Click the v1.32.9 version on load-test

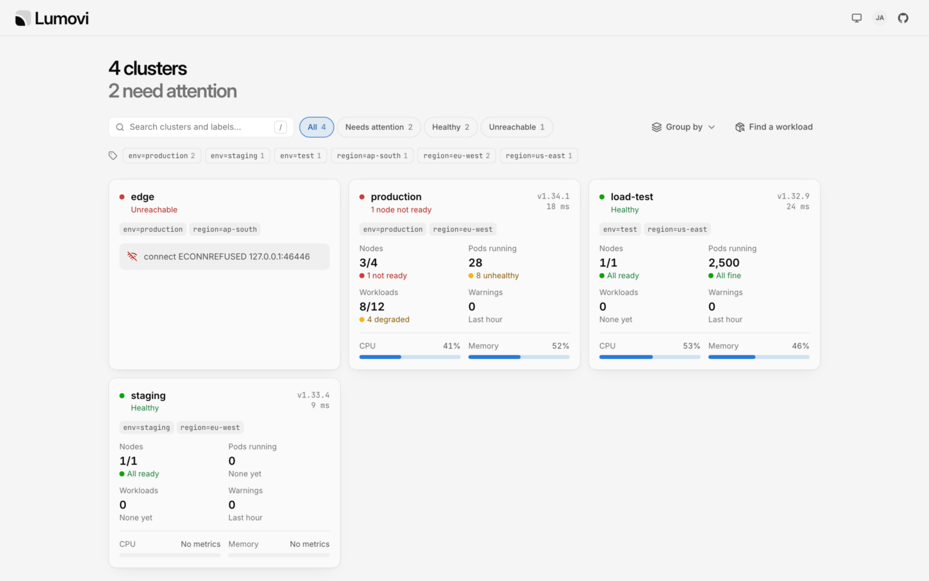[793, 196]
